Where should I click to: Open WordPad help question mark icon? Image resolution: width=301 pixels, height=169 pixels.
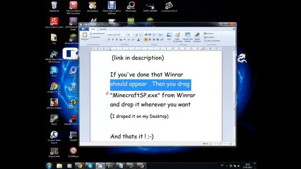[x=234, y=29]
